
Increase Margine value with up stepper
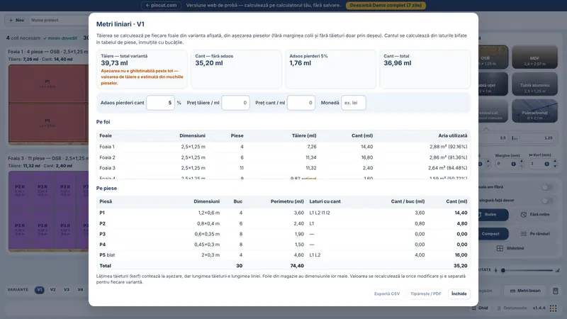[521, 162]
